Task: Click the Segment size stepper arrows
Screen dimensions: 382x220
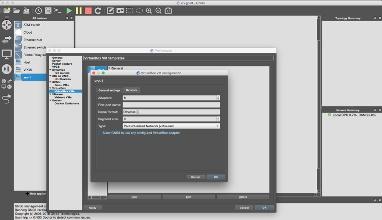Action: (x=218, y=119)
